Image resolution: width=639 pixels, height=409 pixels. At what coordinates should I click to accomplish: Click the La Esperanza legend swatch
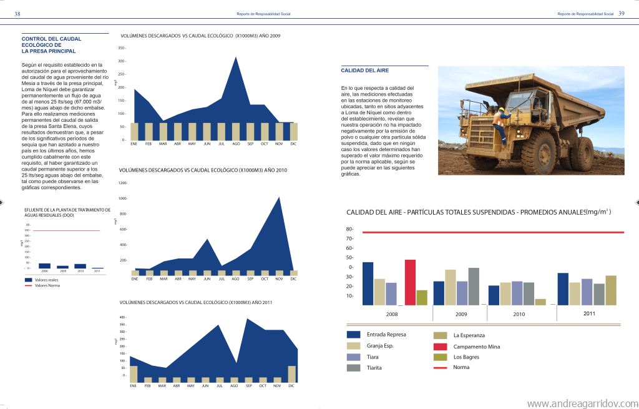[x=440, y=335]
